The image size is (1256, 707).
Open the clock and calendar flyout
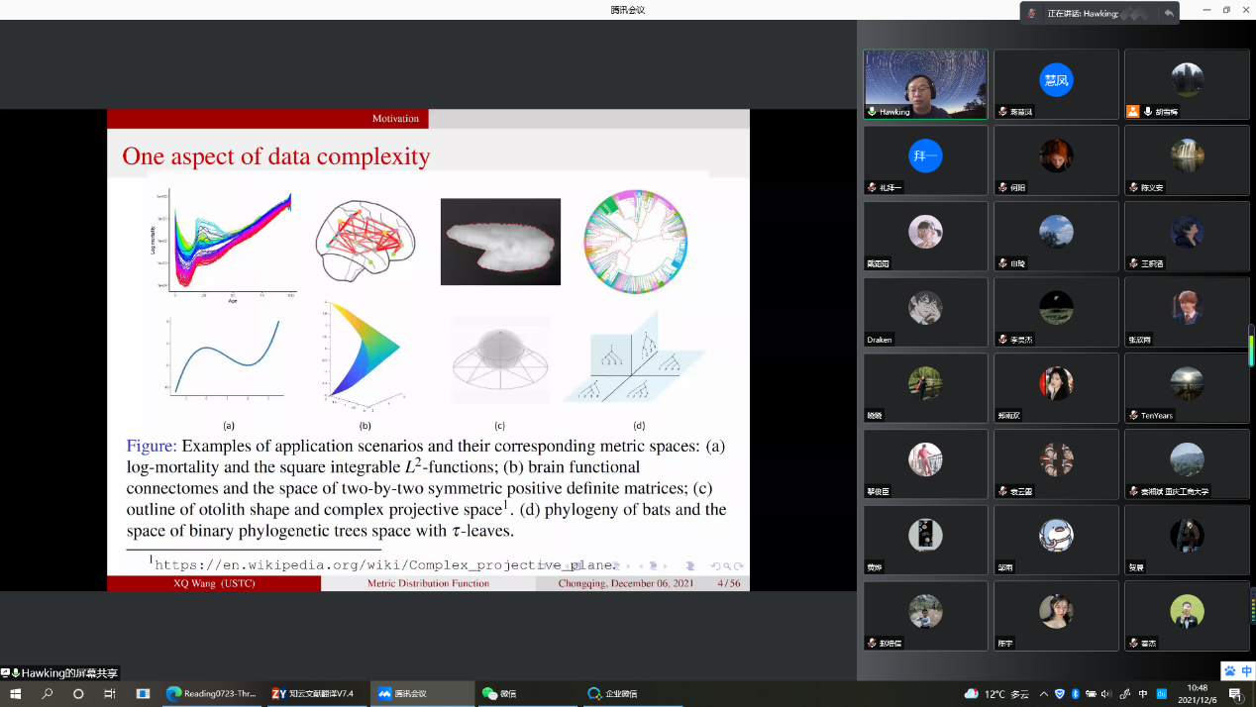click(1198, 694)
